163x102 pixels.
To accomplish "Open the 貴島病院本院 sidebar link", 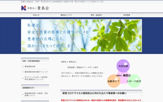I will click(30, 67).
